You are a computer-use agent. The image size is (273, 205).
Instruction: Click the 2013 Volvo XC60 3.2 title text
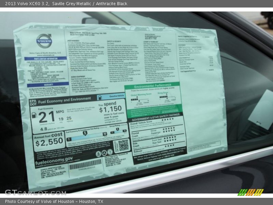point(27,4)
